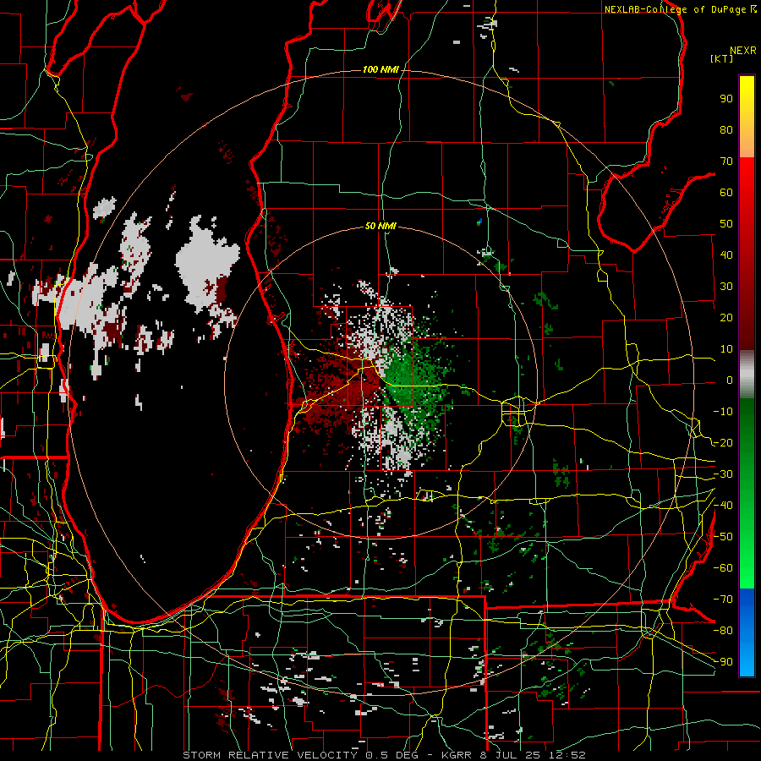Click the NEXR label above the color scale
This screenshot has width=761, height=761.
743,51
